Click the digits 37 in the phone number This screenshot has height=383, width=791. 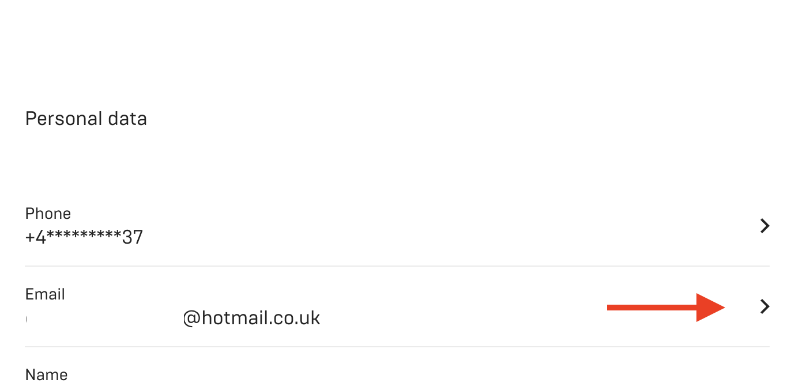point(133,237)
